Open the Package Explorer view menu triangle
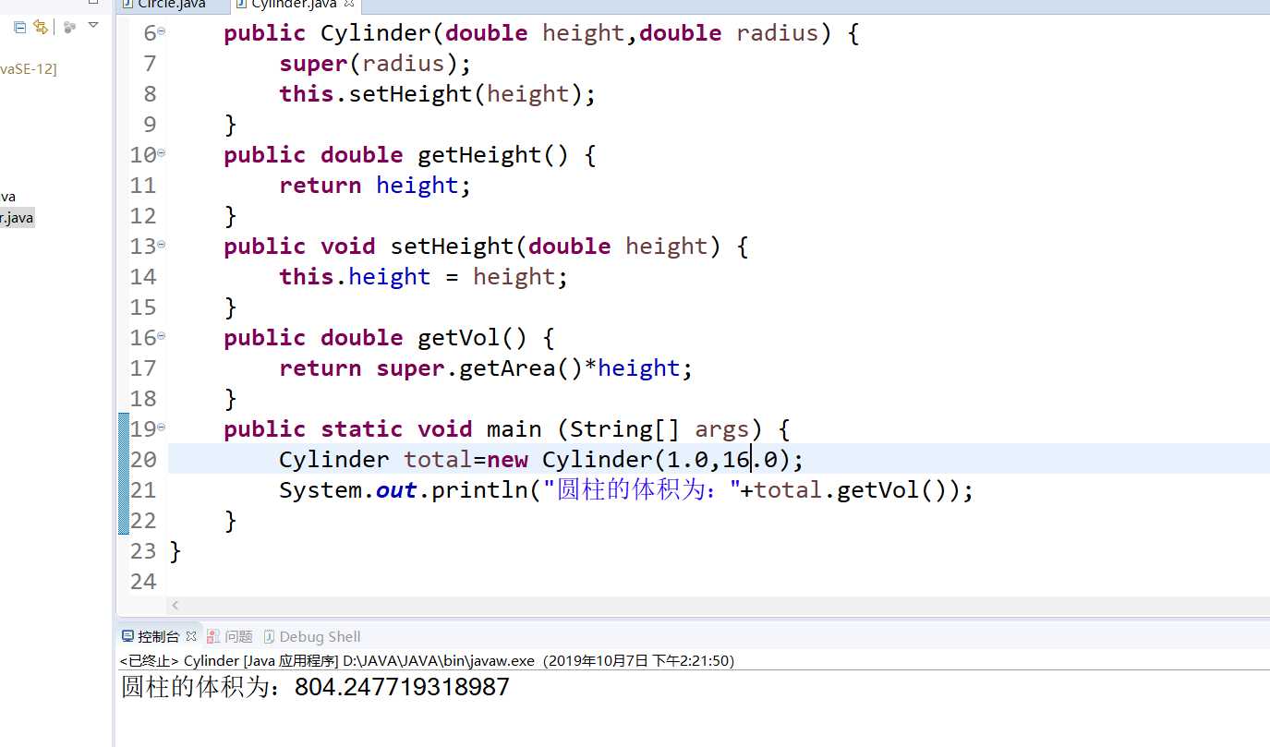The height and width of the screenshot is (747, 1270). coord(93,26)
